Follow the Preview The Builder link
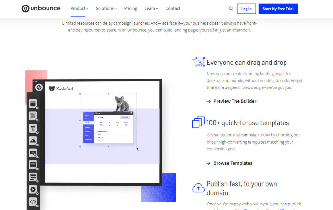Viewport: 333px width, 210px height. click(x=234, y=101)
